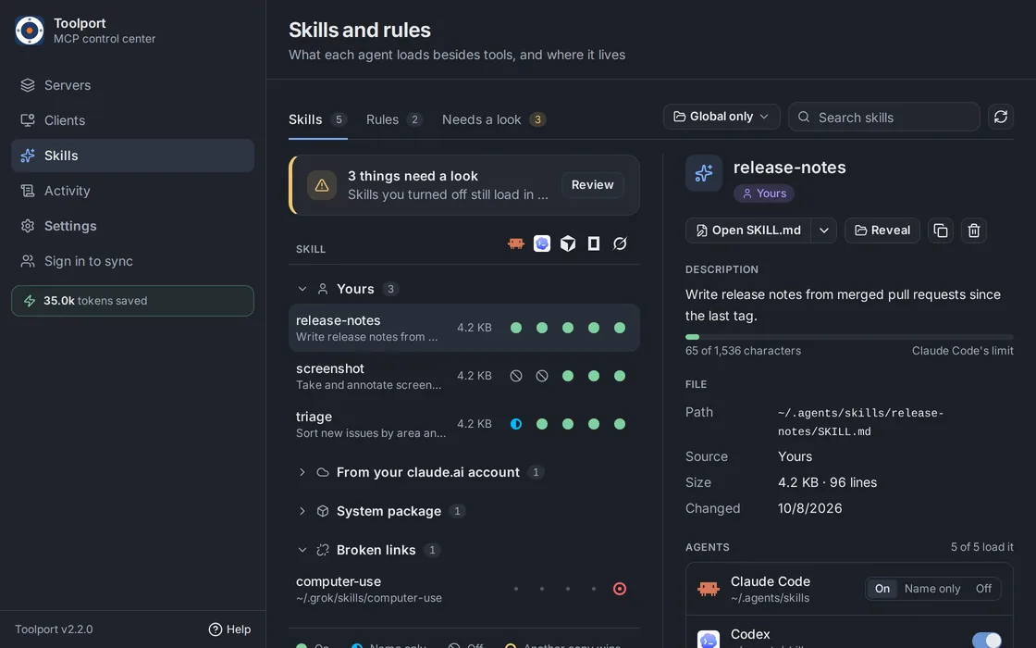Viewport: 1036px width, 648px height.
Task: Collapse the Yours group chevron
Action: pos(302,289)
